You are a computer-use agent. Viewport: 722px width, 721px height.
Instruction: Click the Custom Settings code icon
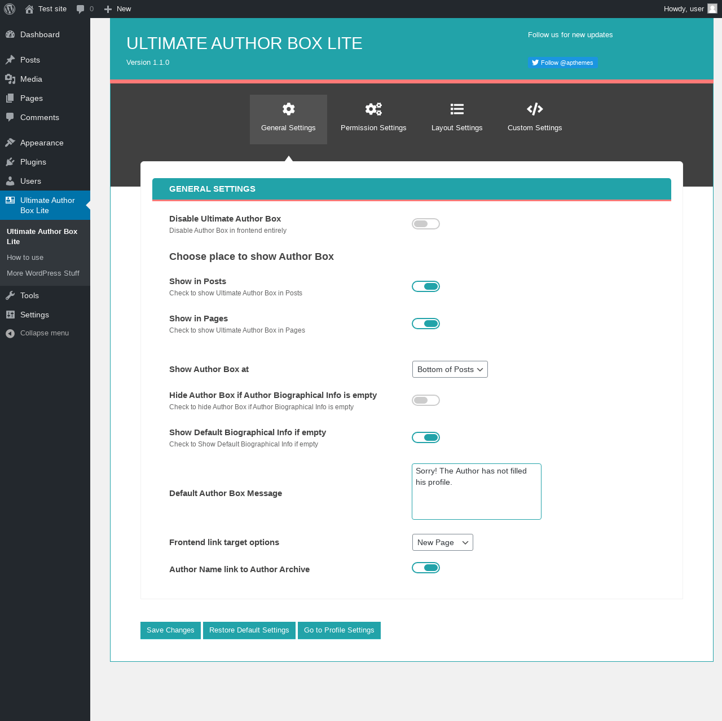[535, 109]
